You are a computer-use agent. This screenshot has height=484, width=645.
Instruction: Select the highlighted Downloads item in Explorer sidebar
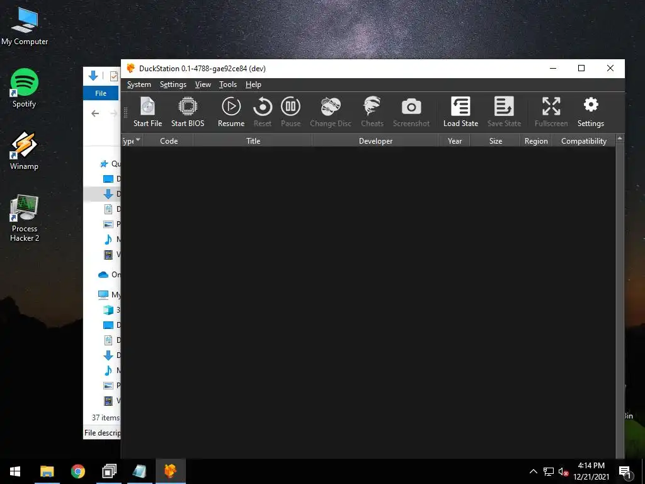103,194
